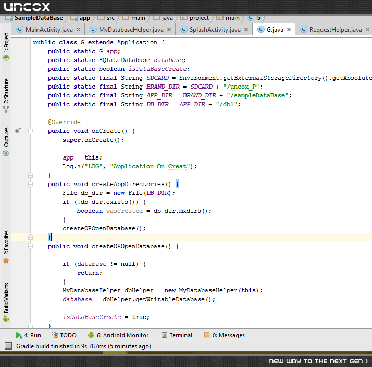
Task: Click SampleDataBase breadcrumb in navigation bar
Action: pyautogui.click(x=34, y=18)
